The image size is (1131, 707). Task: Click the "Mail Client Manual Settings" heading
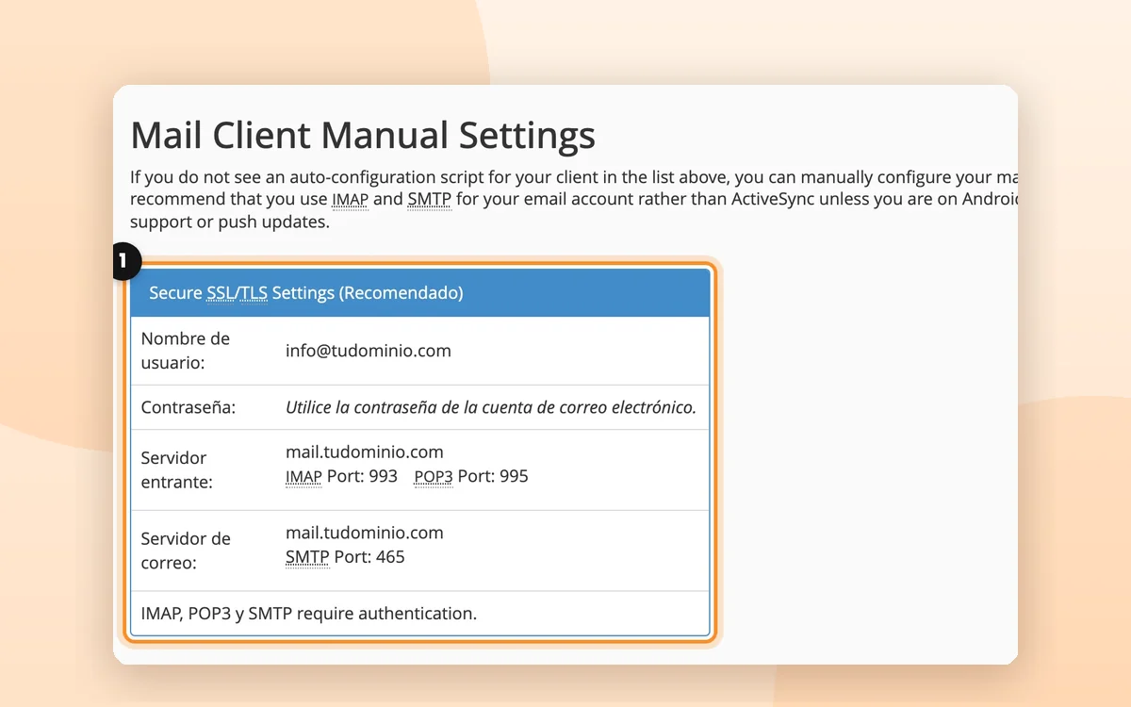363,136
